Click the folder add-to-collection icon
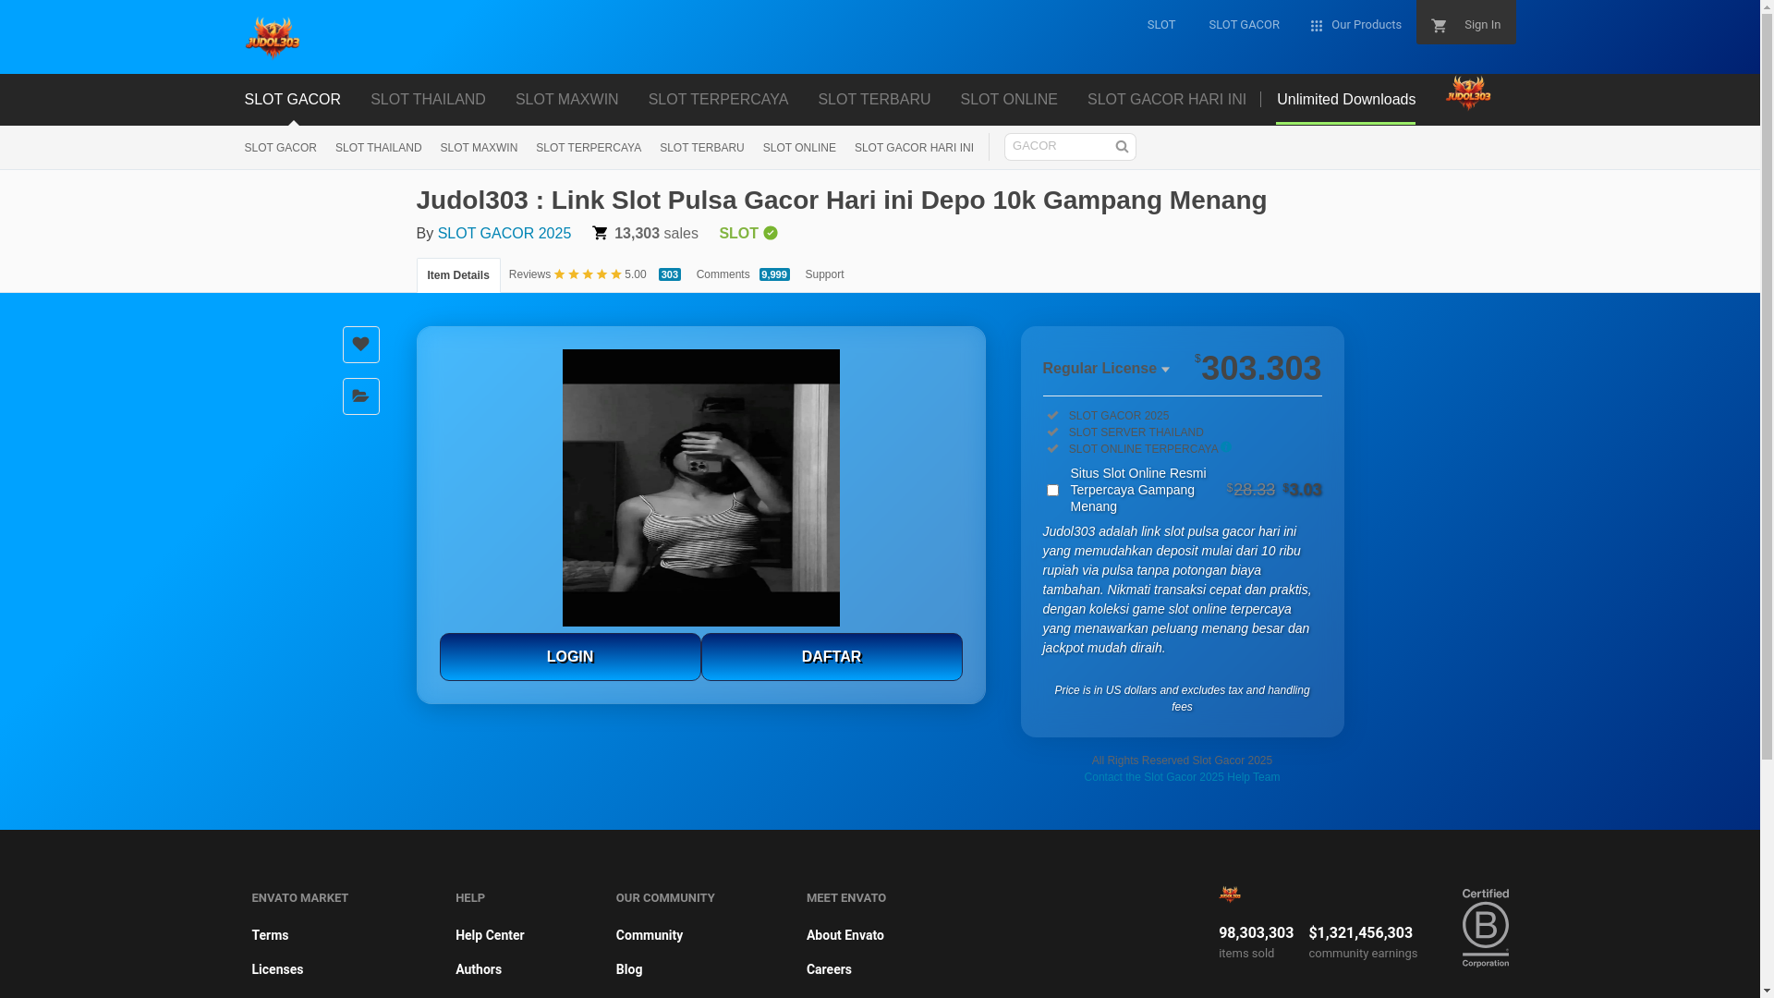The height and width of the screenshot is (998, 1774). 360,396
